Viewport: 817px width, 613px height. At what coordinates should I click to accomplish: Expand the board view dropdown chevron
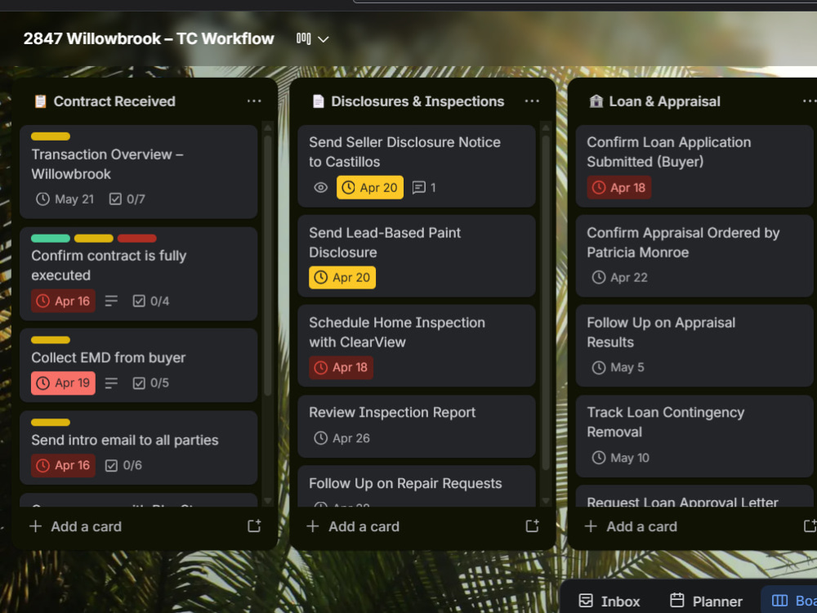pyautogui.click(x=323, y=39)
